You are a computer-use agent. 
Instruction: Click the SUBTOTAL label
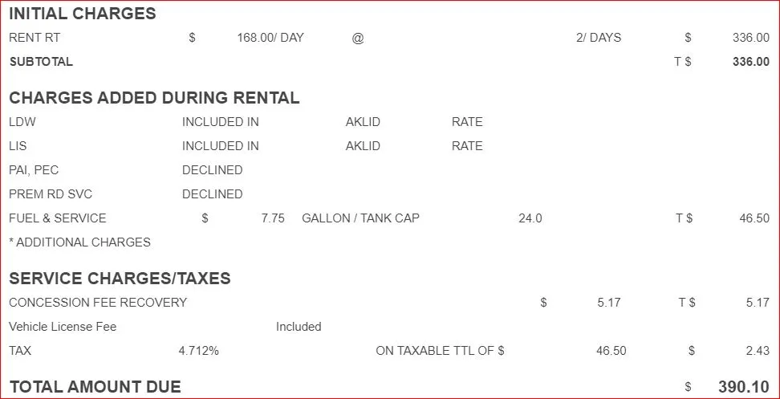tap(41, 62)
